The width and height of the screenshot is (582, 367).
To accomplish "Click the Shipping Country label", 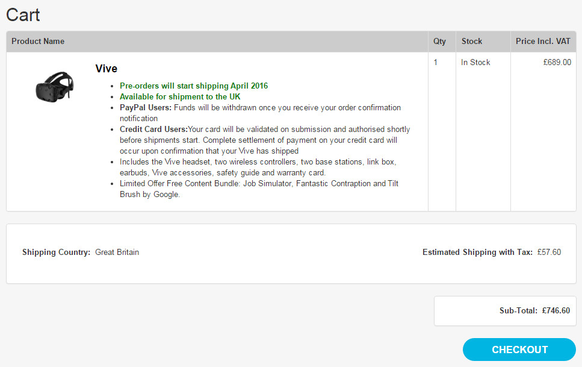I will click(56, 252).
